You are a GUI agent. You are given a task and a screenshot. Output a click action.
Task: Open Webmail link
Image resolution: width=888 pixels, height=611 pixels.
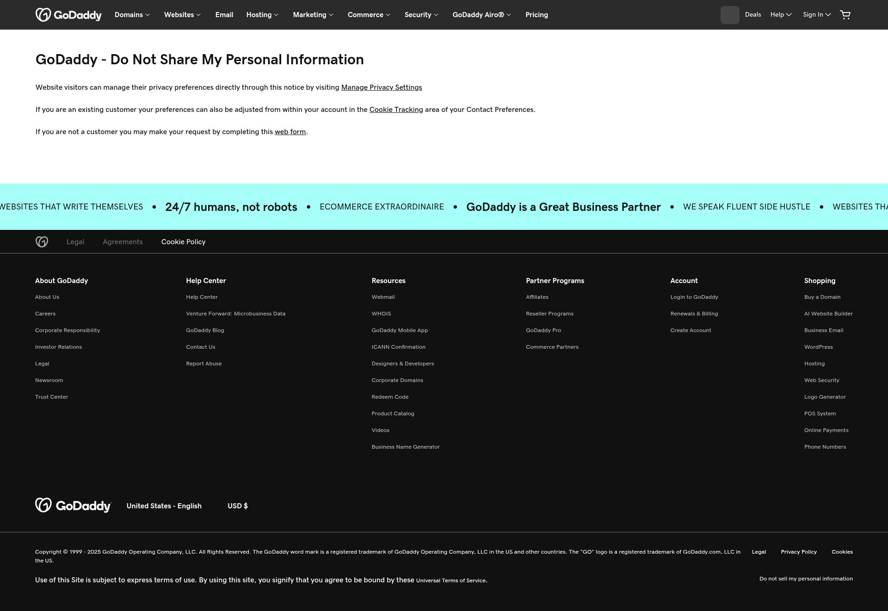[383, 297]
